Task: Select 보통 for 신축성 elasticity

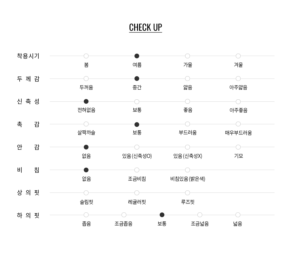Action: [137, 102]
